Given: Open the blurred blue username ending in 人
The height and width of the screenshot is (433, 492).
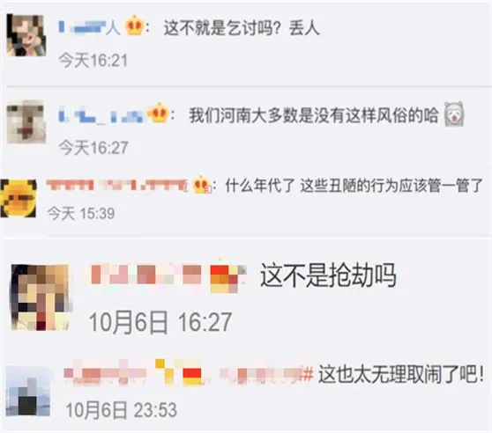Looking at the screenshot, I should click(x=89, y=27).
